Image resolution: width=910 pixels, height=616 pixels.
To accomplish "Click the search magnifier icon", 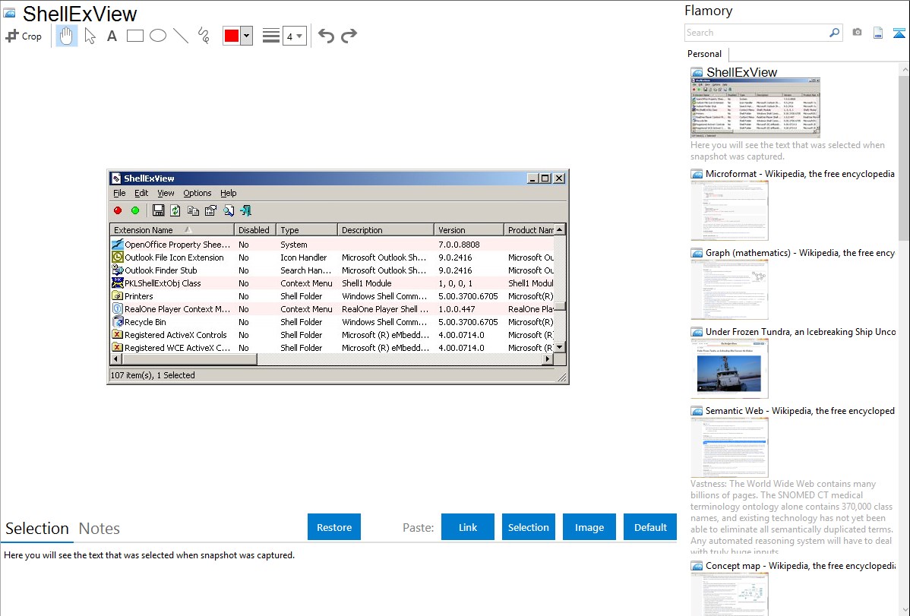I will point(834,33).
